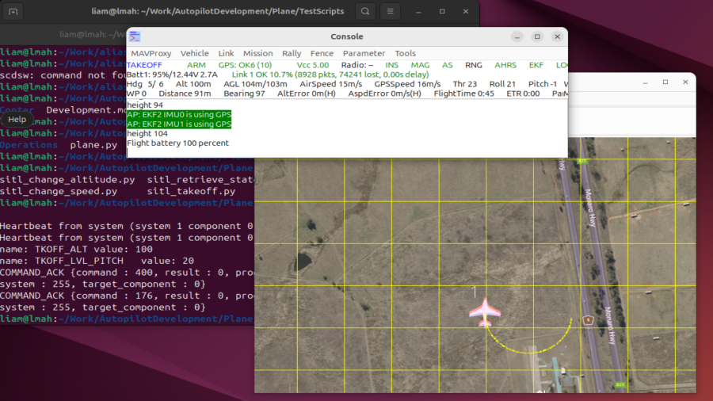Image resolution: width=713 pixels, height=401 pixels.
Task: Click the GPS: OK6 (10) status
Action: [x=245, y=65]
